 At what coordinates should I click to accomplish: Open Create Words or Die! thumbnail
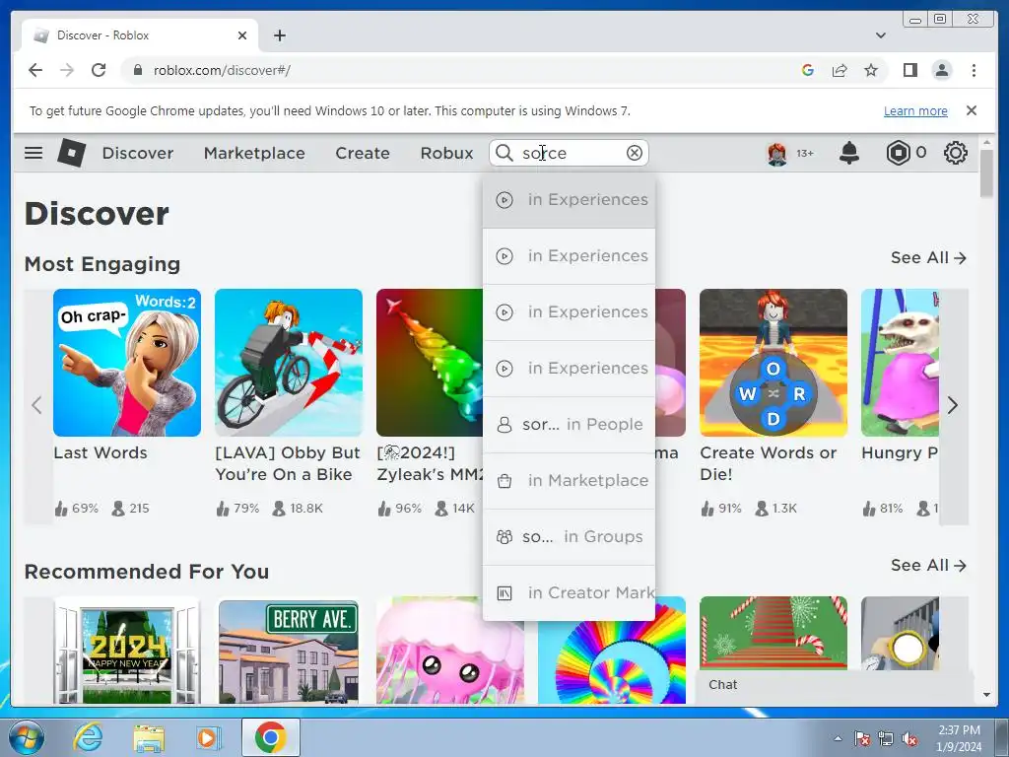pyautogui.click(x=774, y=363)
